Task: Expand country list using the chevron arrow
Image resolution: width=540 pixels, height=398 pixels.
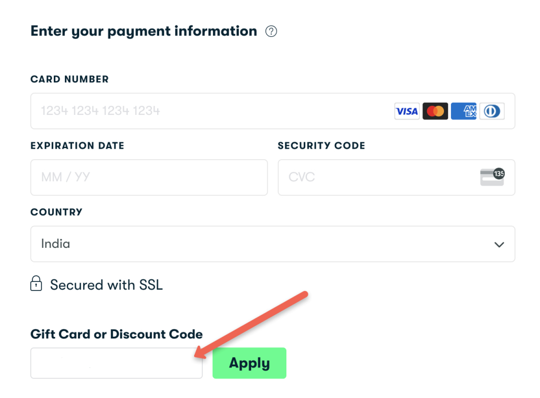Action: (499, 245)
